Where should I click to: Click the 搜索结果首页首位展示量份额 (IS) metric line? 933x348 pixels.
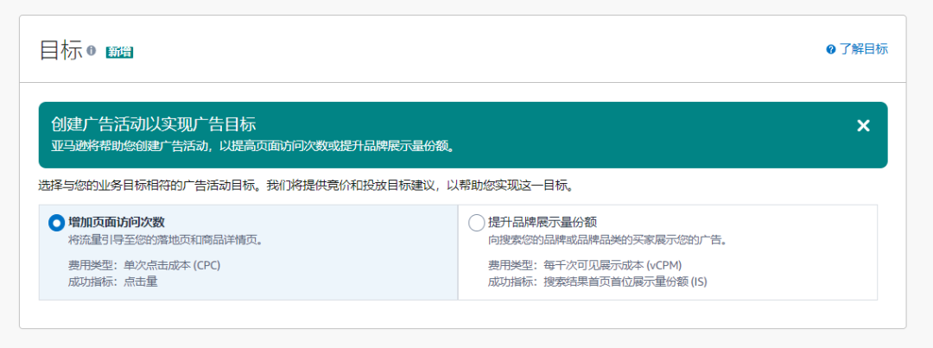coord(598,281)
